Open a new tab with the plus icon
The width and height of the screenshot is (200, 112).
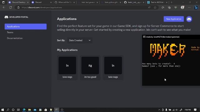172,2
